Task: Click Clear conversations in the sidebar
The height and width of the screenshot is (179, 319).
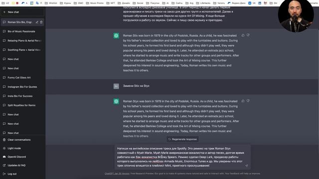Action: [x=22, y=140]
